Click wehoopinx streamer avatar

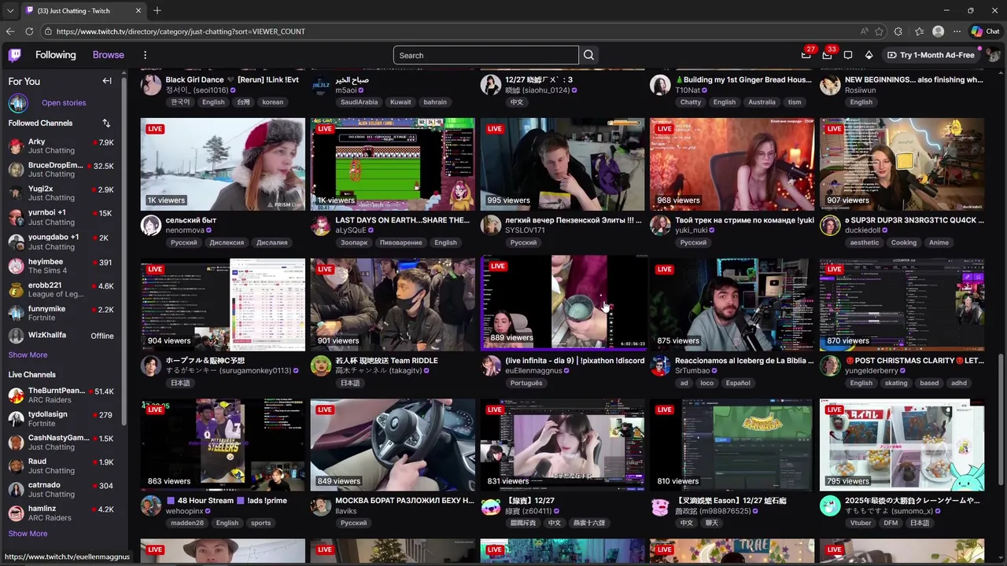tap(151, 505)
